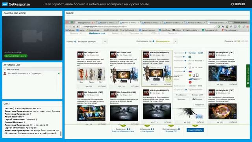Click the info icon next to Экспортировать
252x142 pixels.
click(x=179, y=129)
